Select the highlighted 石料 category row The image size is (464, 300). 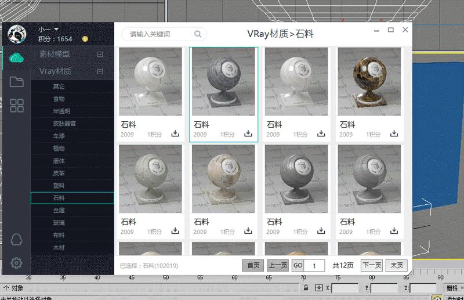(72, 198)
